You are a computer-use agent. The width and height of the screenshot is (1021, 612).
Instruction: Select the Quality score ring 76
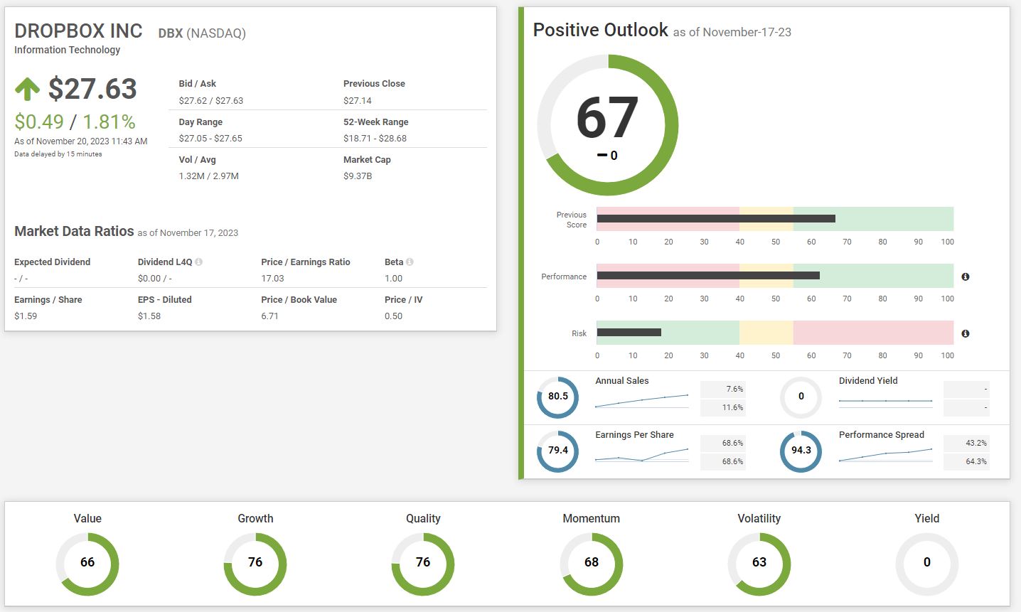pyautogui.click(x=423, y=564)
